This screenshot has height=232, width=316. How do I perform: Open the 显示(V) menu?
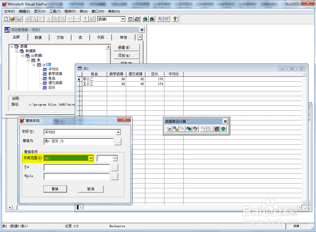click(39, 11)
